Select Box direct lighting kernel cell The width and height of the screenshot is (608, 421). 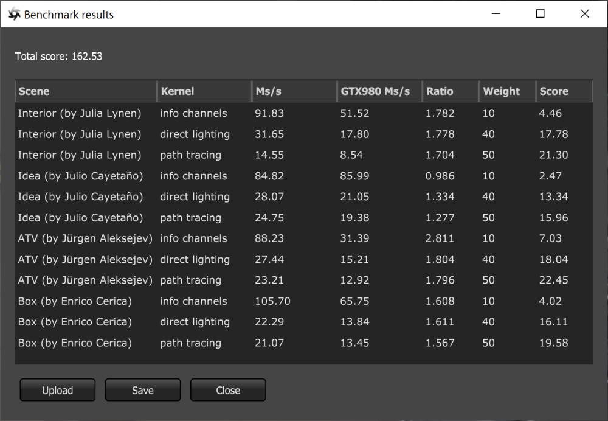tap(195, 322)
